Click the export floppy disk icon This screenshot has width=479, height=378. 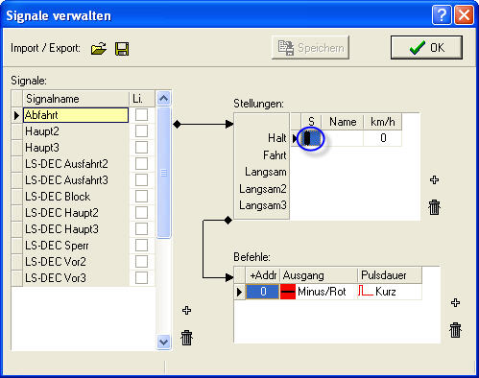[122, 49]
